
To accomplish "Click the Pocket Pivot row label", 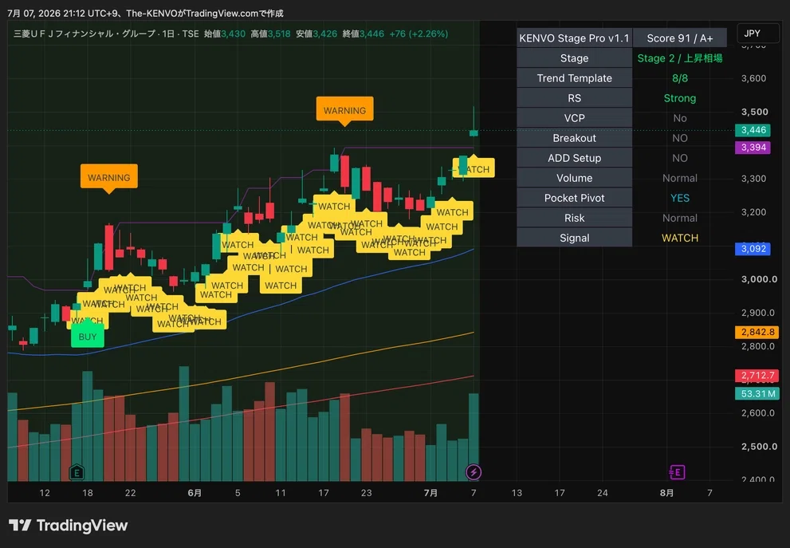I will pyautogui.click(x=574, y=198).
